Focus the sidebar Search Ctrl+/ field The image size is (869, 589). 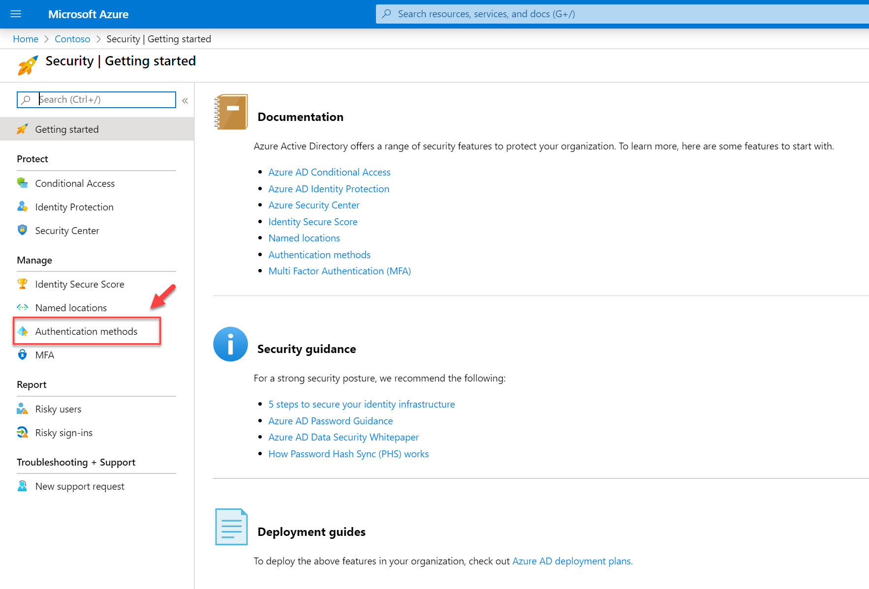(96, 99)
